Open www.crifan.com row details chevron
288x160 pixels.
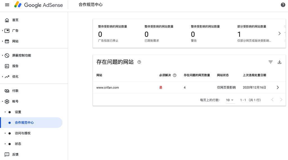[x=278, y=87]
